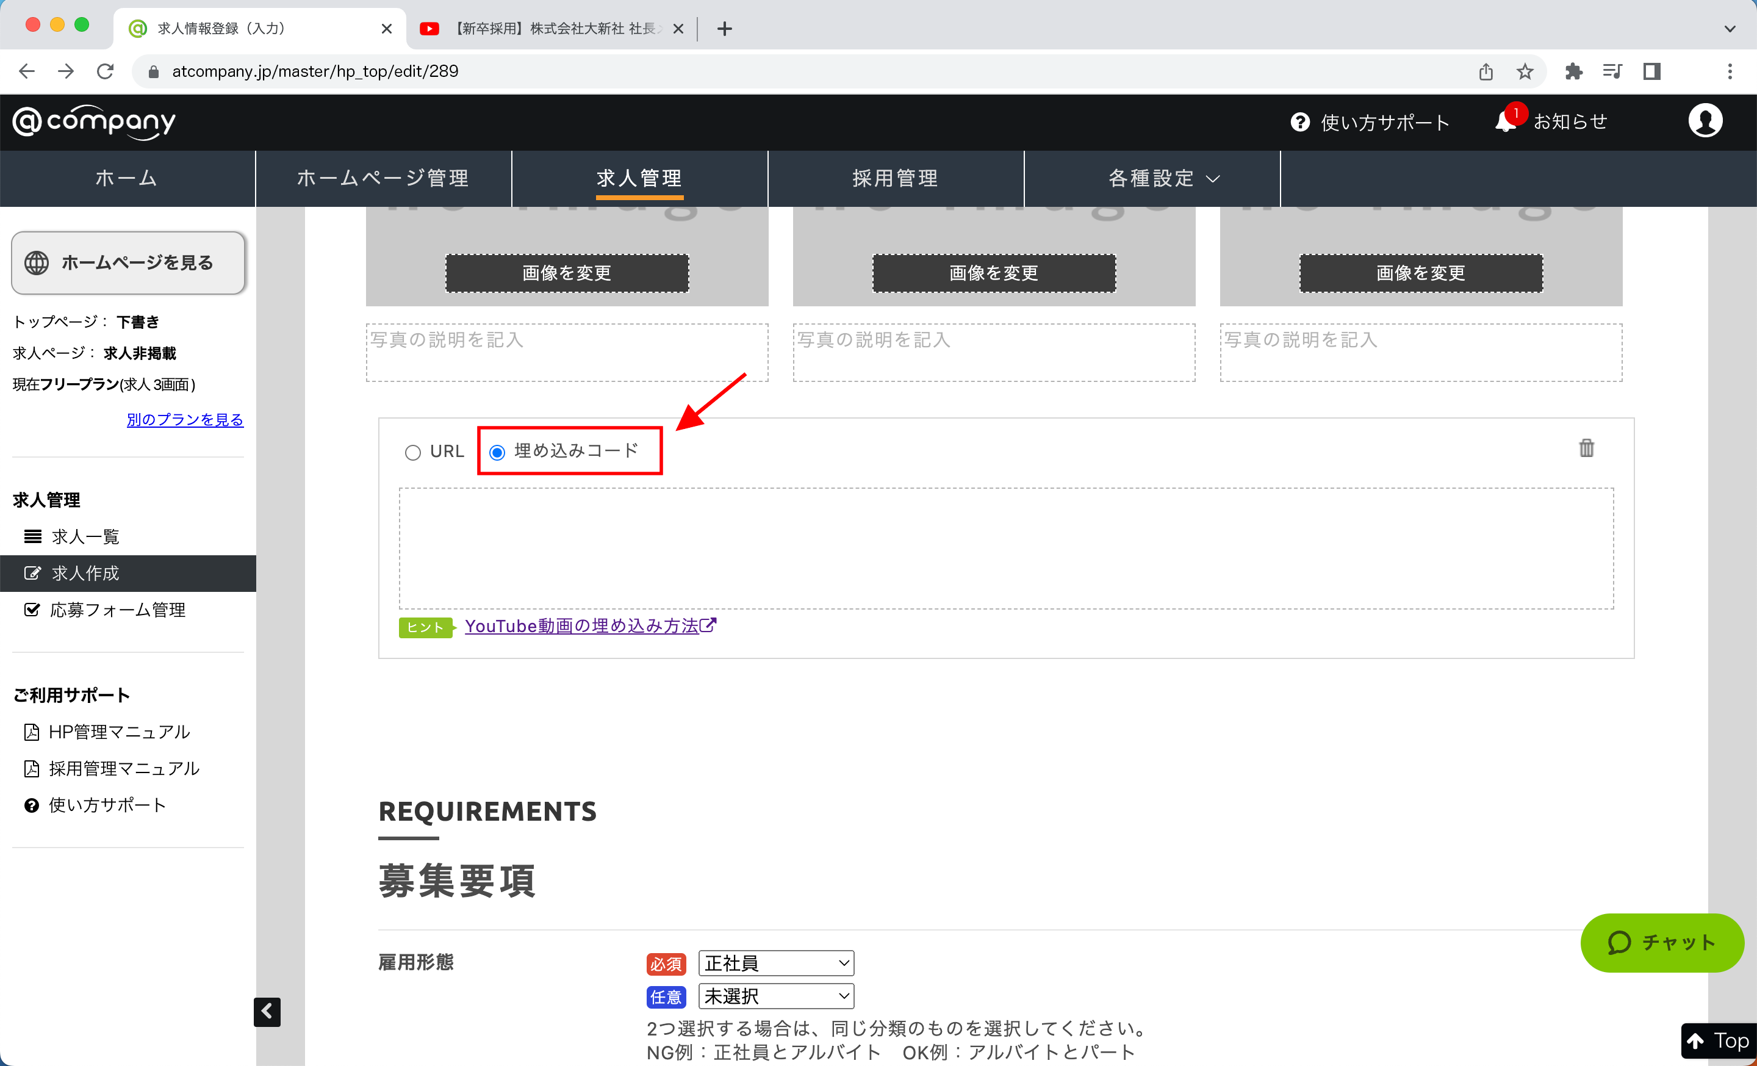Click the first 画像を変更 button

pyautogui.click(x=567, y=273)
